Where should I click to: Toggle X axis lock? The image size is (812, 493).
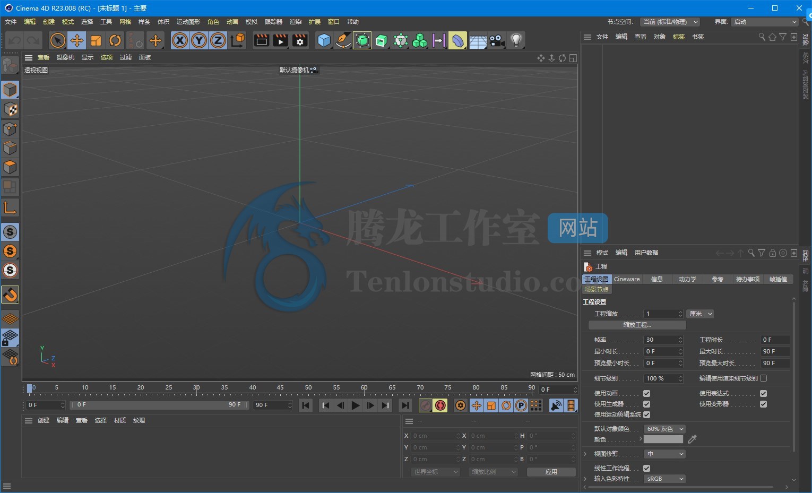(180, 40)
